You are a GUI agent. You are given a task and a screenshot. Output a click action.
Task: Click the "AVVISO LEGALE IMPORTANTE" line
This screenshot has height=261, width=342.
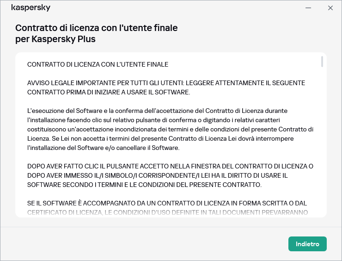[x=166, y=83]
